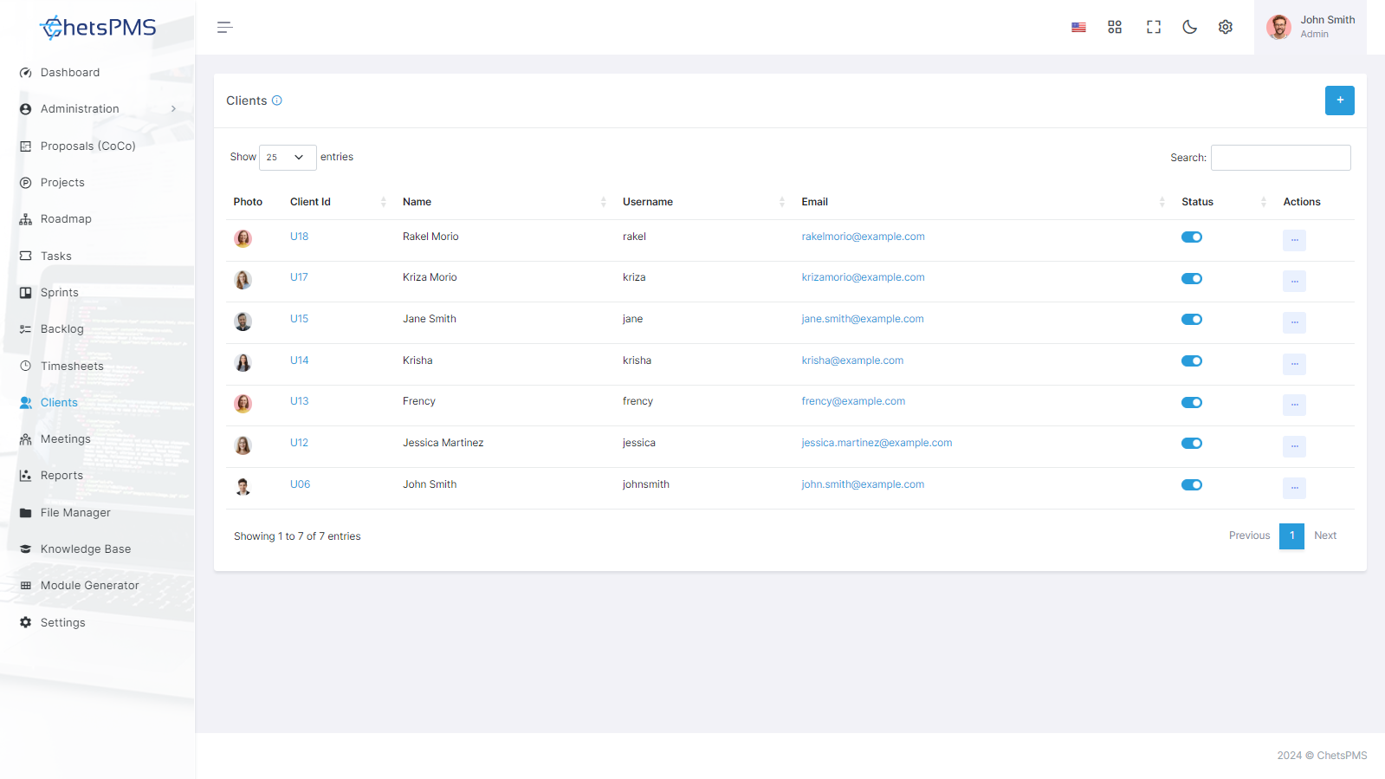Viewport: 1385px width, 779px height.
Task: Sort table by Status column
Action: (1223, 202)
